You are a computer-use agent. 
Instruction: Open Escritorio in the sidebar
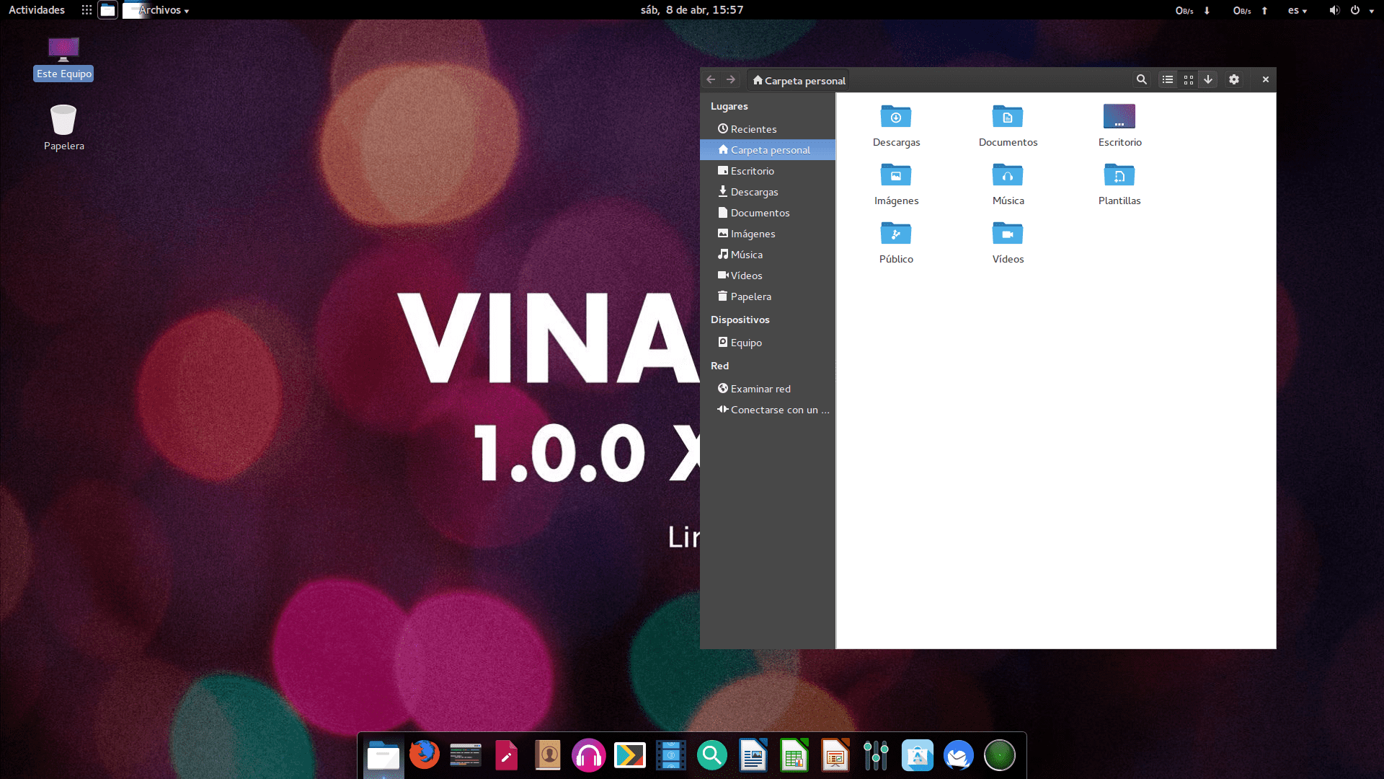[768, 171]
